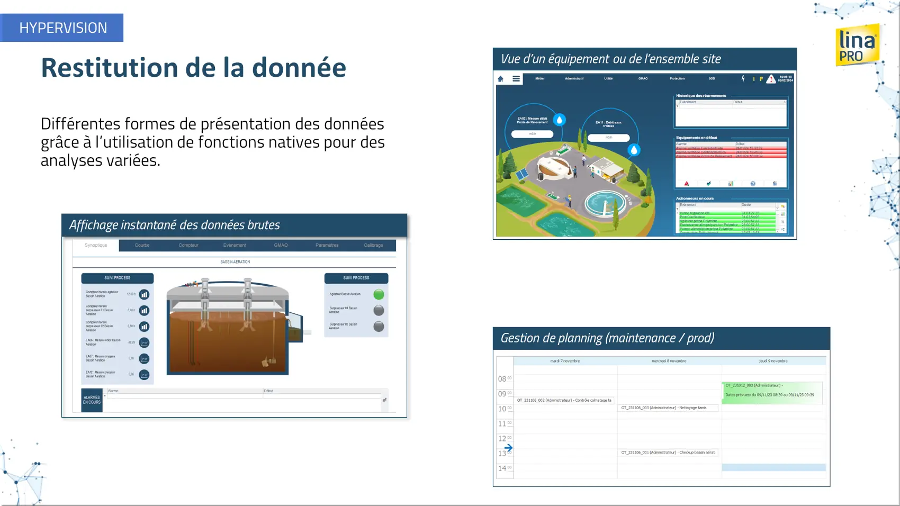Click the yellow 'F' indicator icon
The height and width of the screenshot is (506, 900).
[761, 79]
